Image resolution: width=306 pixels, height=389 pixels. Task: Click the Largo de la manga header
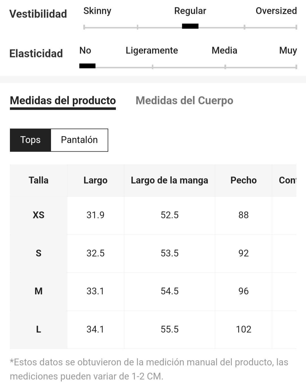pos(169,180)
